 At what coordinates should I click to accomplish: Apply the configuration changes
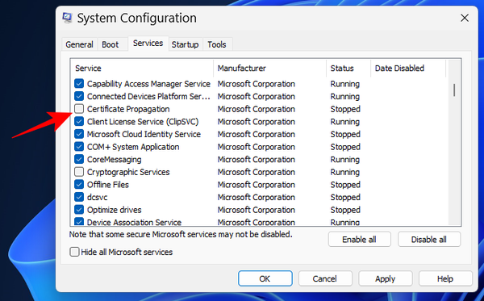click(x=386, y=278)
